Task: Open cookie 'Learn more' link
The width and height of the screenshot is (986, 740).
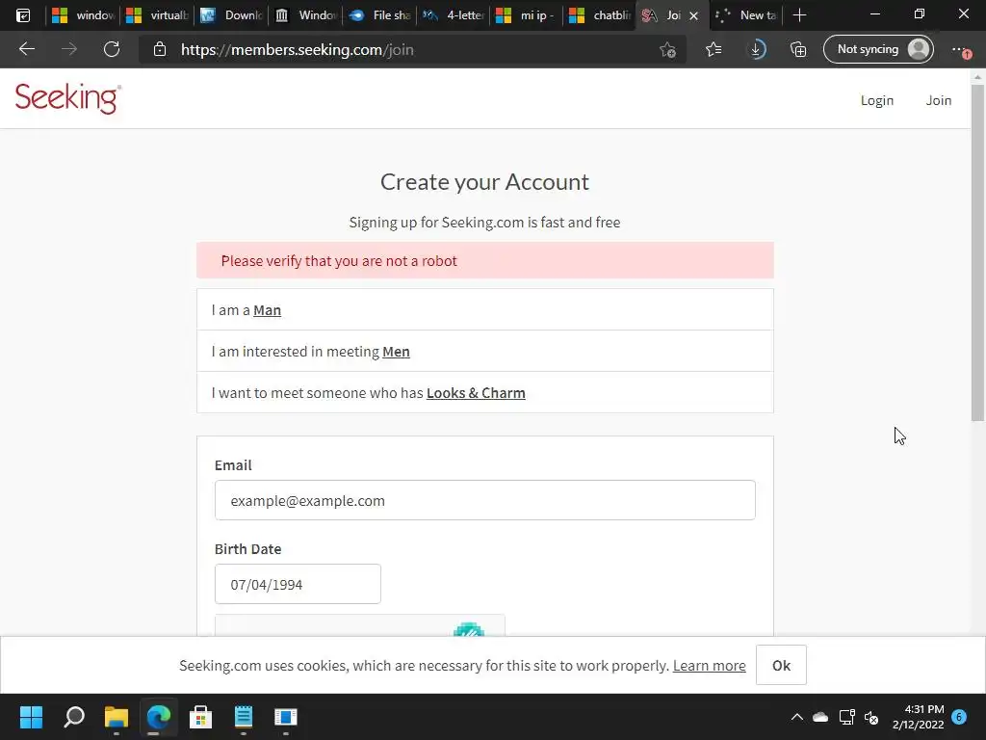Action: click(x=710, y=666)
